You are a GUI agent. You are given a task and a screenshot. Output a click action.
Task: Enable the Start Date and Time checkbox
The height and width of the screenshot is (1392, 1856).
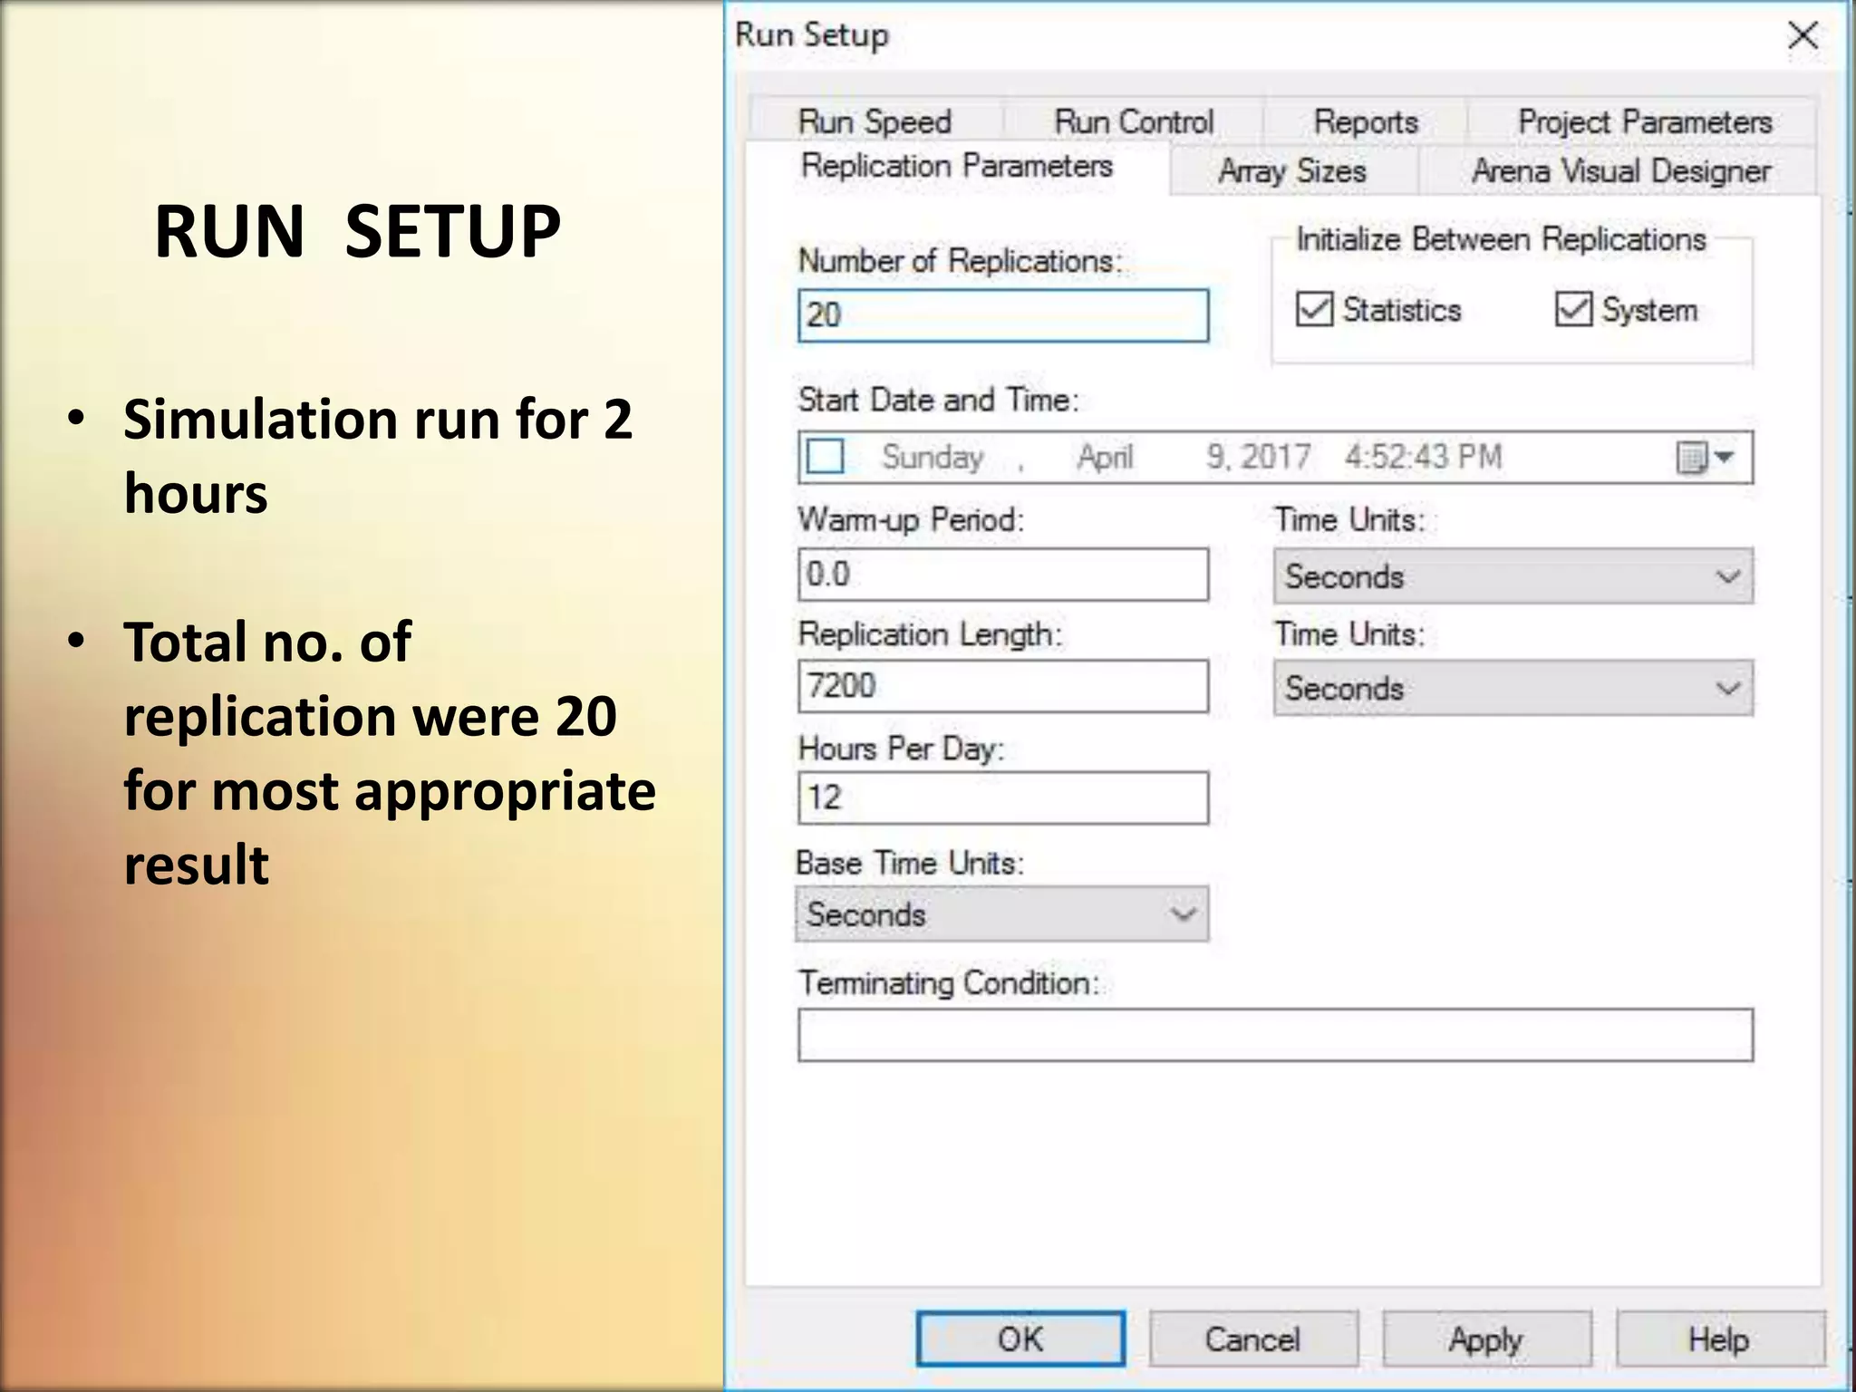826,457
